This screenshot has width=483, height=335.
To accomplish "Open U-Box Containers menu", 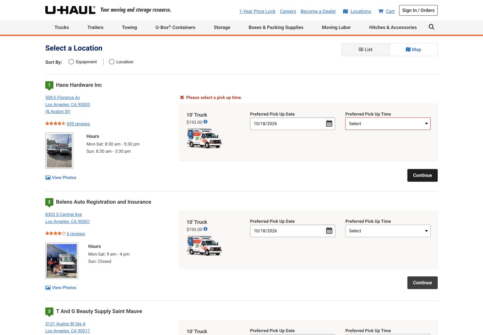I will 175,27.
